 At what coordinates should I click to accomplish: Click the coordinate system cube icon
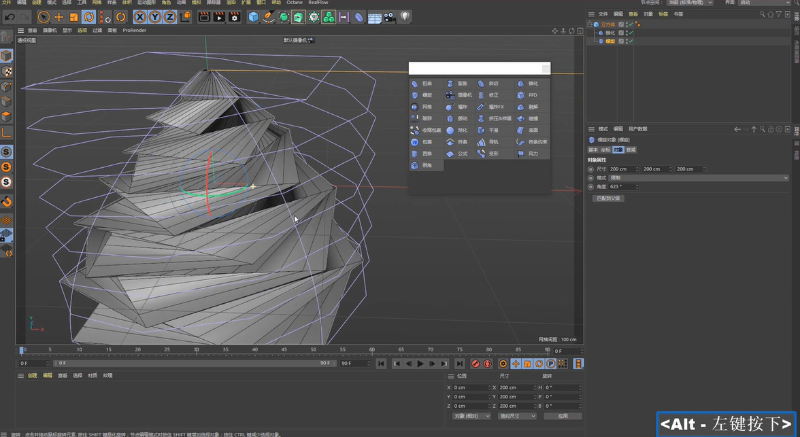(x=186, y=18)
